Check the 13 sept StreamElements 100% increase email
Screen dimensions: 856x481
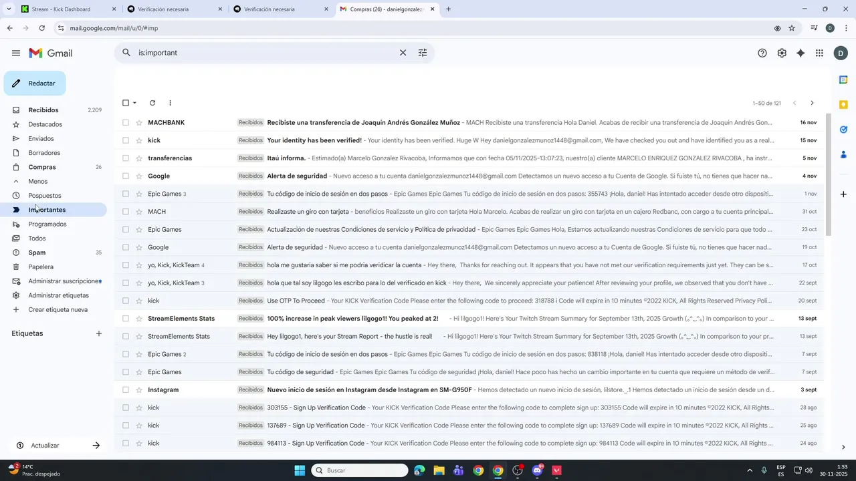[125, 319]
